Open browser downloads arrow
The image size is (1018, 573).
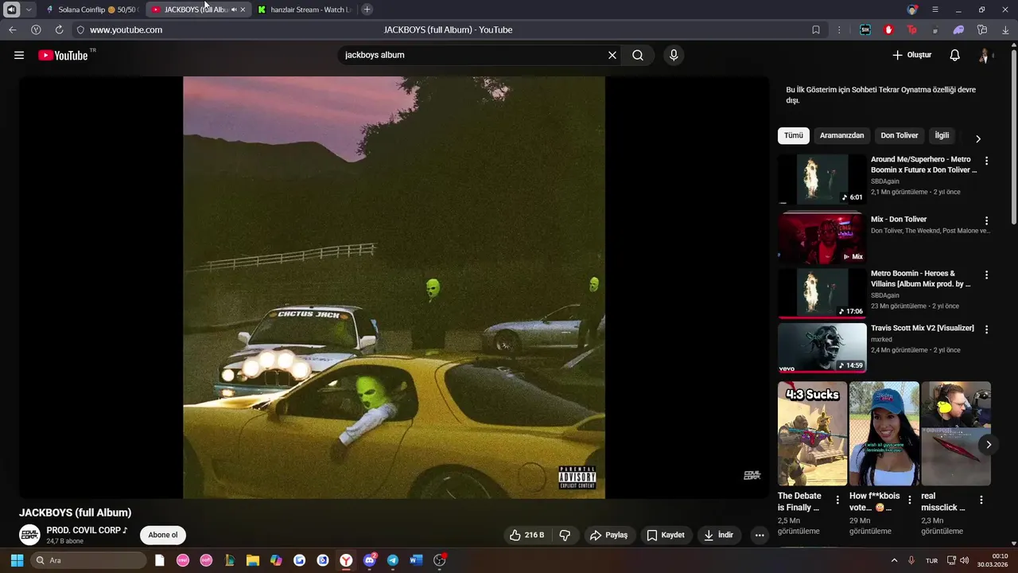(1005, 30)
